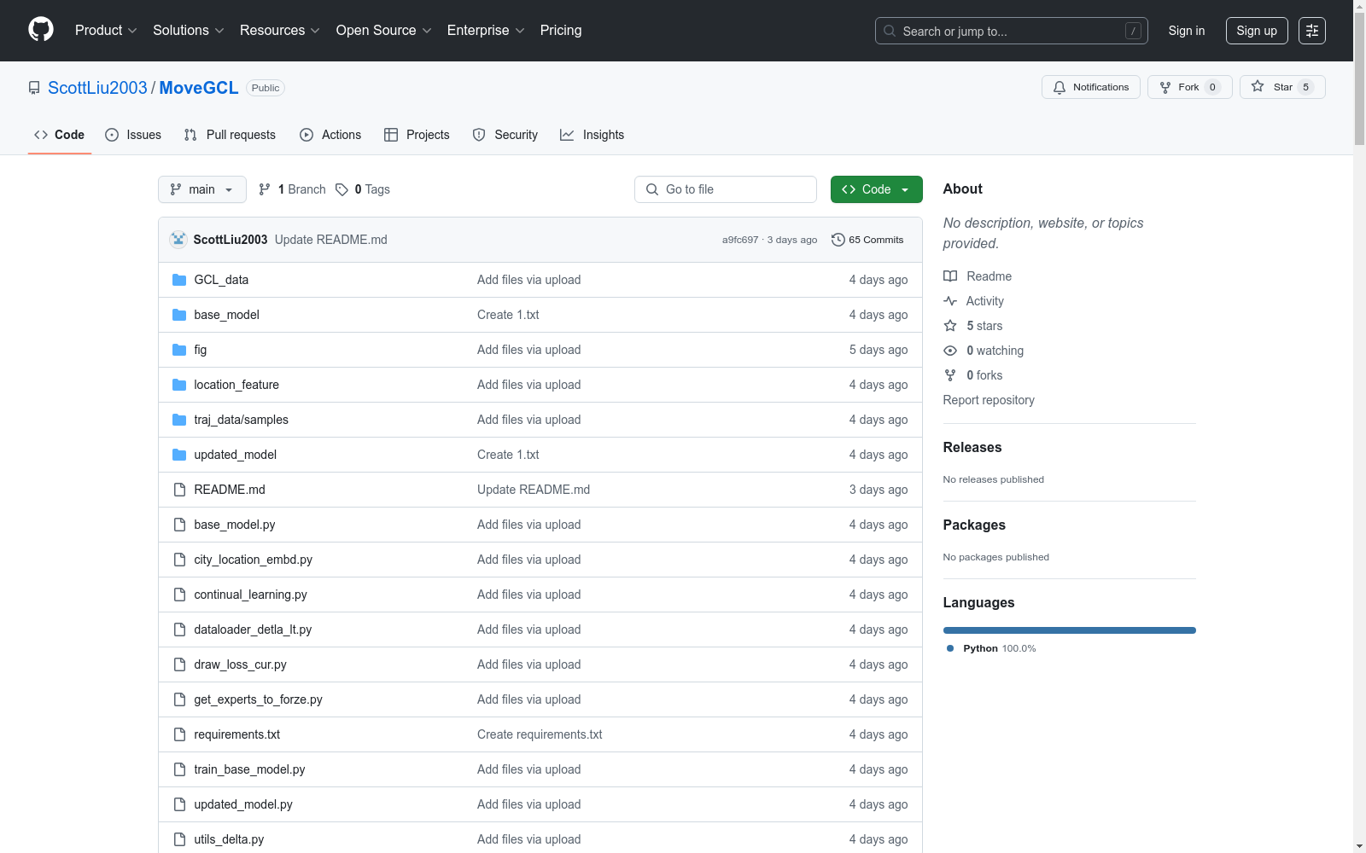Image resolution: width=1366 pixels, height=853 pixels.
Task: Click the Python language bar
Action: click(x=1070, y=630)
